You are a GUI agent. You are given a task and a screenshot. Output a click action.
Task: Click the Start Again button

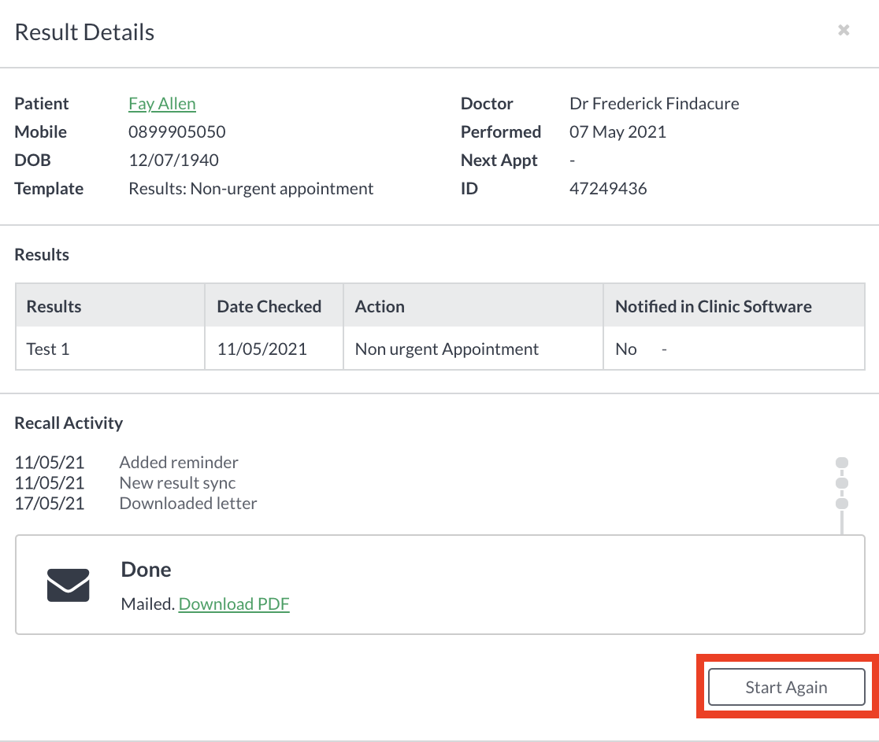[x=786, y=687]
